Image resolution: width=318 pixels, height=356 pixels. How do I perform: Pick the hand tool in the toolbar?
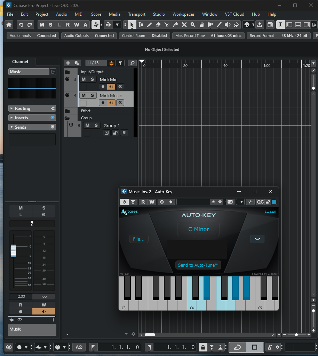[201, 25]
